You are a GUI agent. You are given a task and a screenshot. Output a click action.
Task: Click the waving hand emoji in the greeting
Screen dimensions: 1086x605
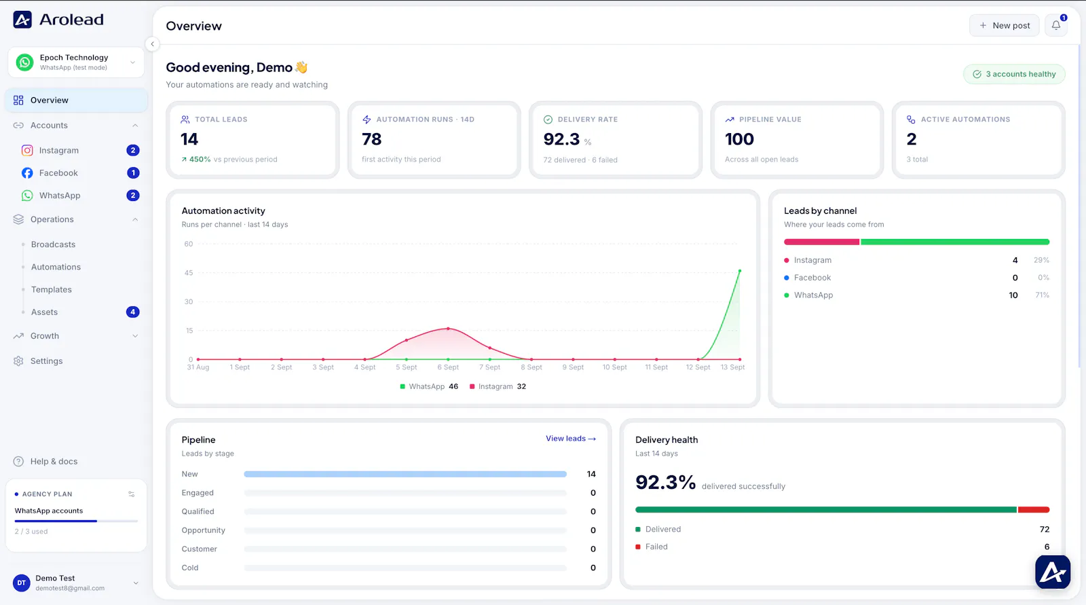pos(301,67)
